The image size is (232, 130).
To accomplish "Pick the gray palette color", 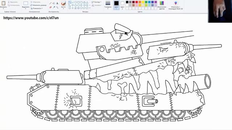I will tap(130, 2).
